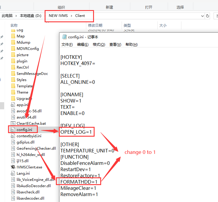Select the Template folder name

click(25, 86)
